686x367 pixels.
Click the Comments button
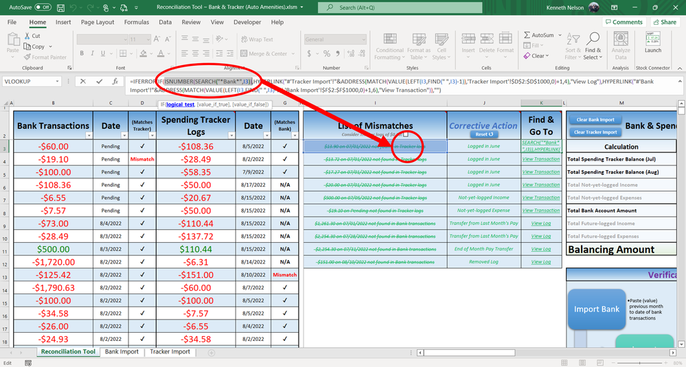(x=624, y=22)
